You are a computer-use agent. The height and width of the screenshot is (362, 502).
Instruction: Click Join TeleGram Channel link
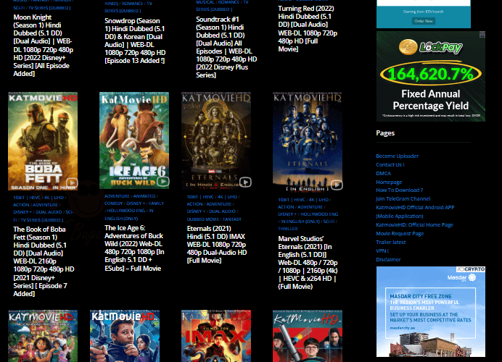pyautogui.click(x=403, y=198)
